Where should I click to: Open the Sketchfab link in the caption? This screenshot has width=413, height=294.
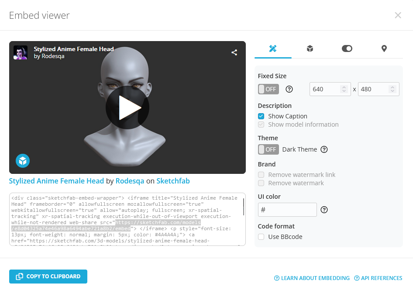coord(173,181)
